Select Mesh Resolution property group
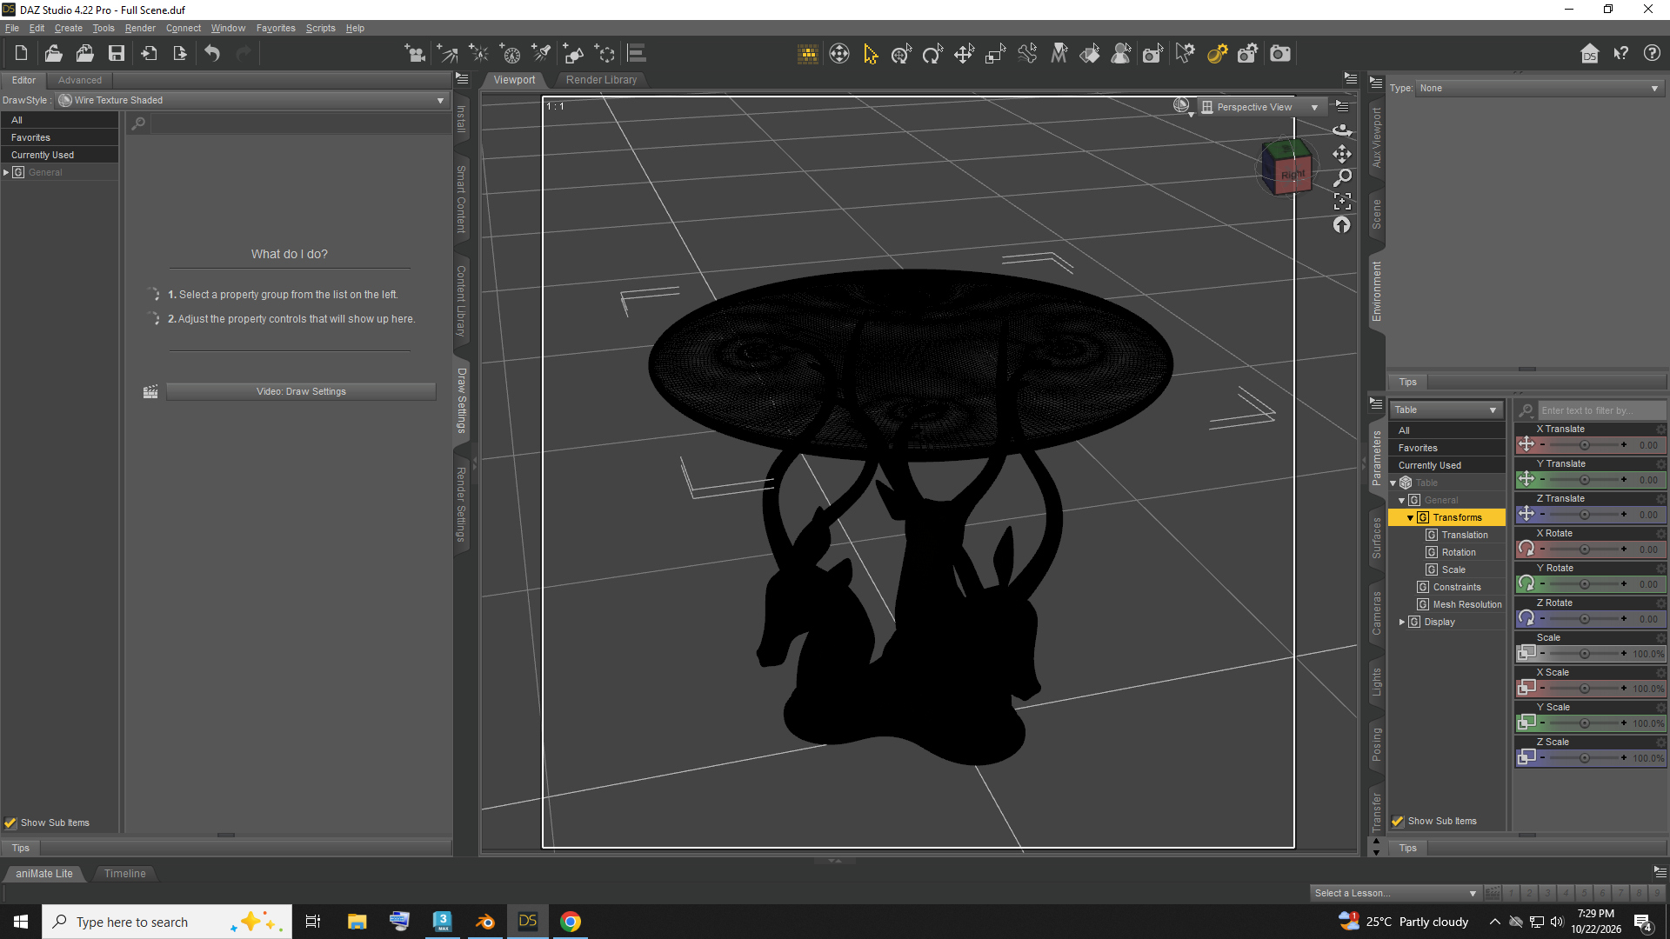 [x=1466, y=604]
